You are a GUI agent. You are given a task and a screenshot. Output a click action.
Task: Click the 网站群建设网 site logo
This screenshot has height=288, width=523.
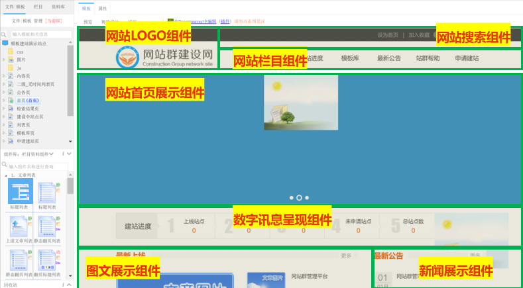click(x=164, y=58)
